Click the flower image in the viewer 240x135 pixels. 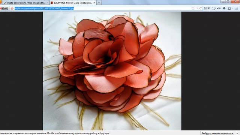point(112,71)
